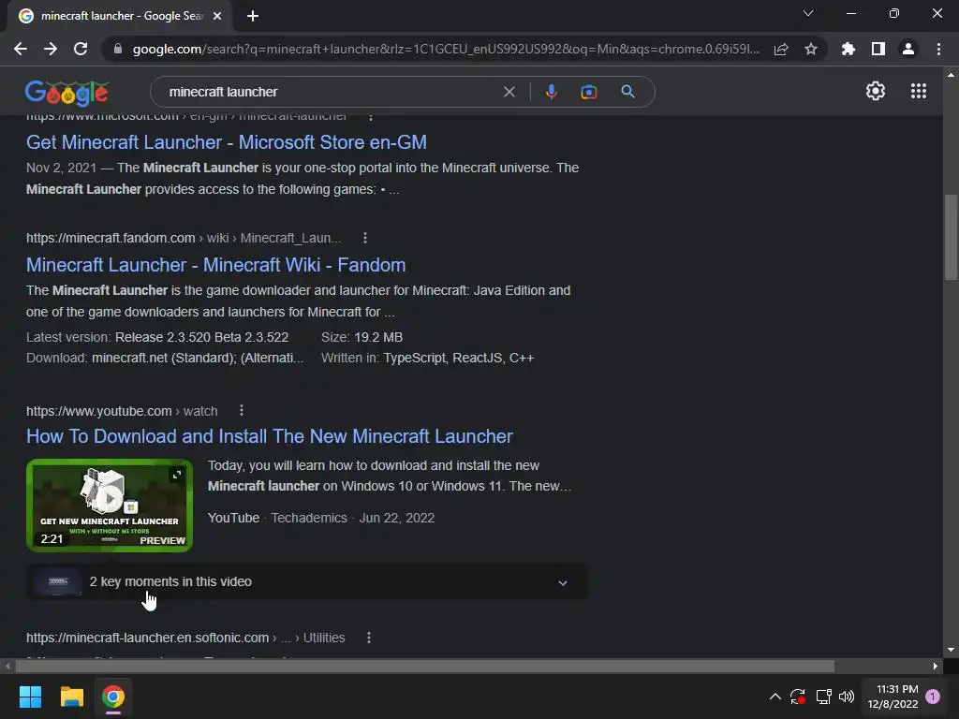Click the horizontal scrollbar thumb
The image size is (959, 719).
point(424,666)
